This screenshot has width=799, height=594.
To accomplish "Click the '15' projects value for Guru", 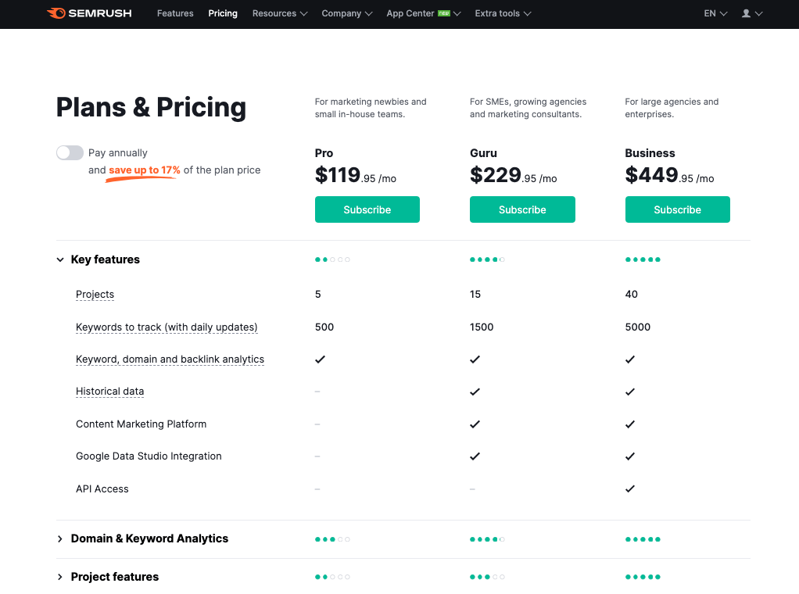I will point(475,295).
